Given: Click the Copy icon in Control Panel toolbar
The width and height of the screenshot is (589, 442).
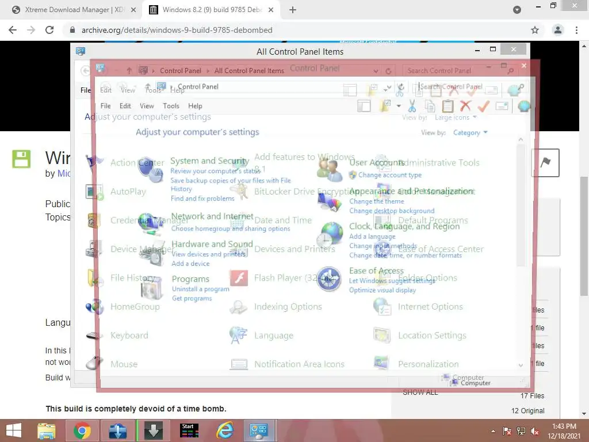Looking at the screenshot, I should tap(430, 106).
